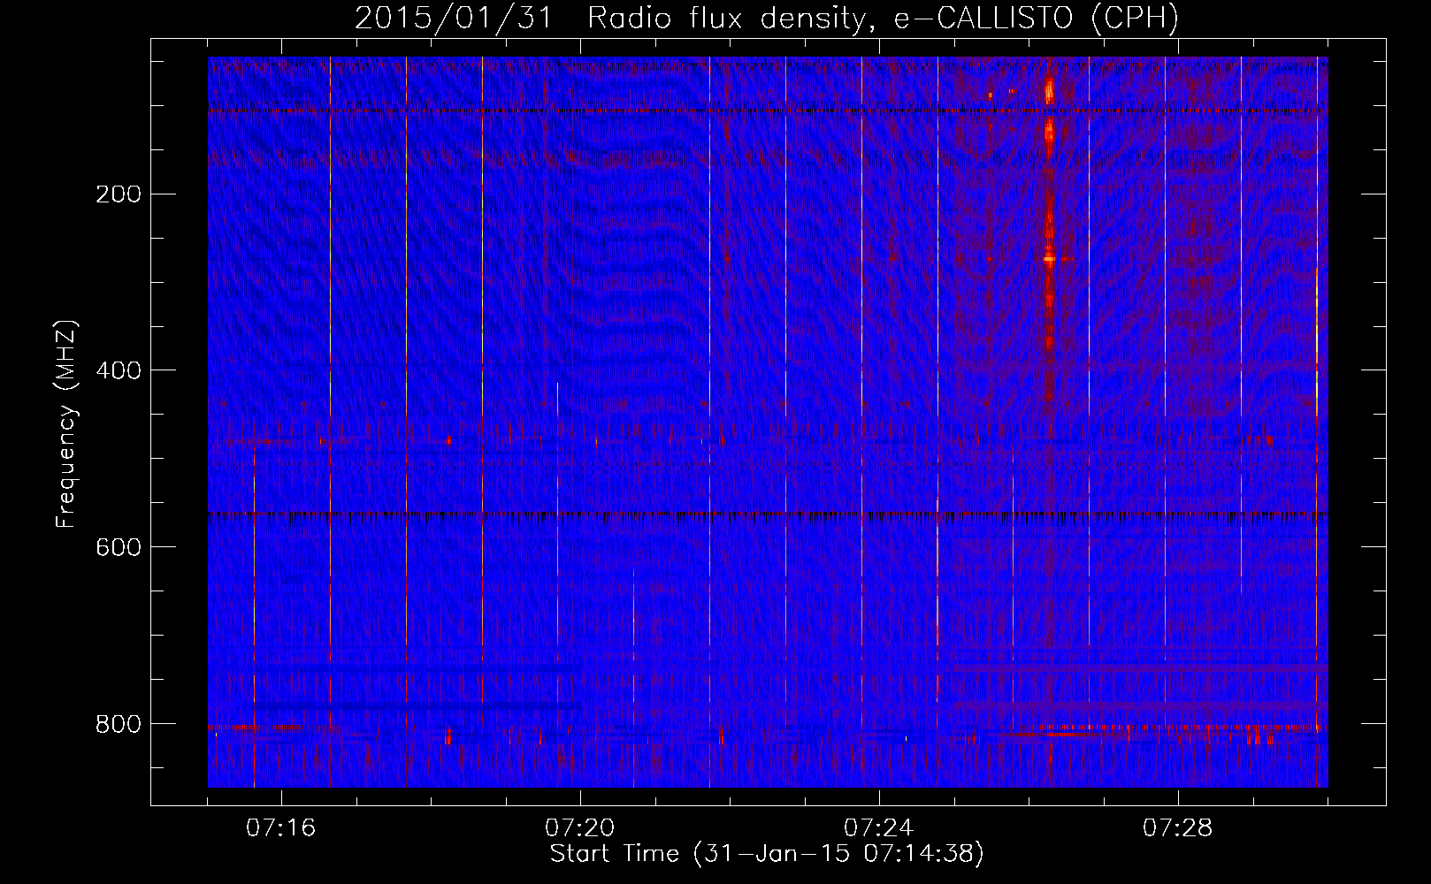Click the 'Start Time (31-Jan-15 07:14:38)' label
1431x884 pixels.
767,854
